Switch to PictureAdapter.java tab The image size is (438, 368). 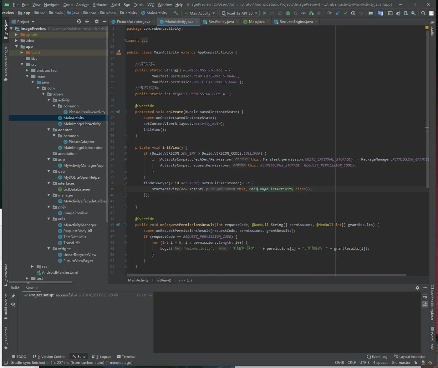click(133, 22)
